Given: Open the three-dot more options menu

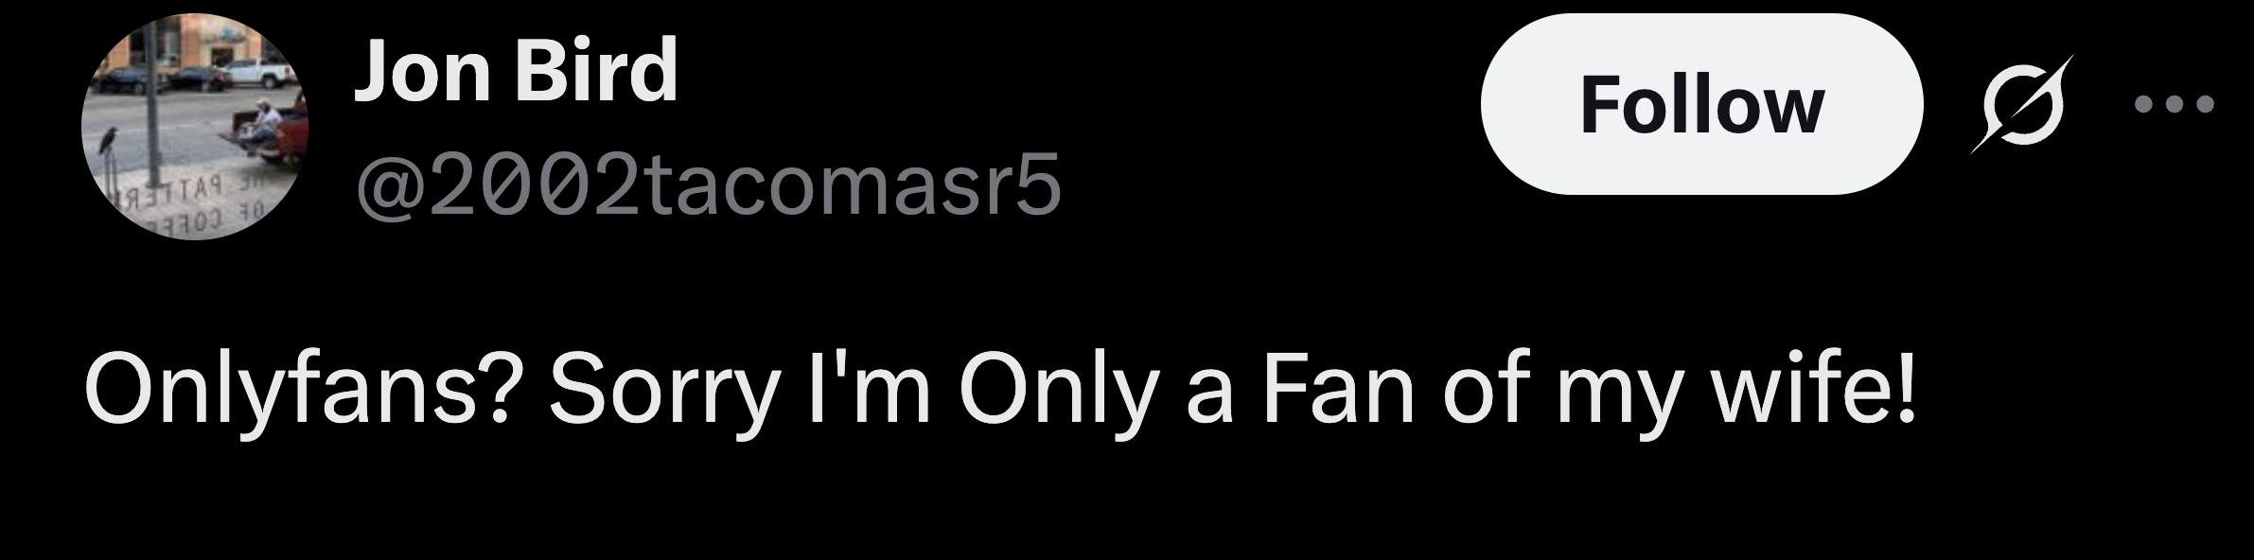Looking at the screenshot, I should pyautogui.click(x=2175, y=104).
